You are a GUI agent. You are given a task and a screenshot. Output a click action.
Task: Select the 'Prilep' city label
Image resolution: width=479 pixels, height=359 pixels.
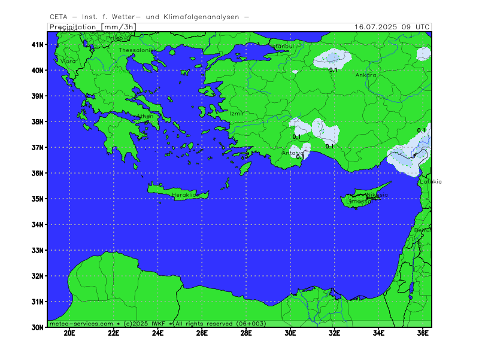pos(114,38)
